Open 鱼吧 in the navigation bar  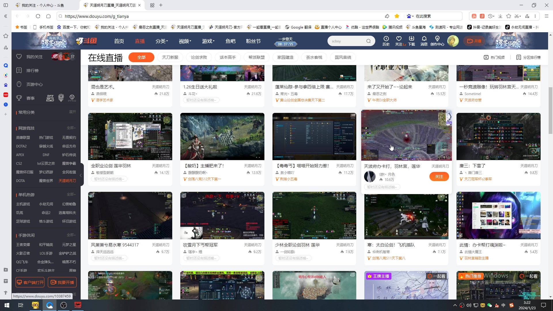tap(230, 41)
